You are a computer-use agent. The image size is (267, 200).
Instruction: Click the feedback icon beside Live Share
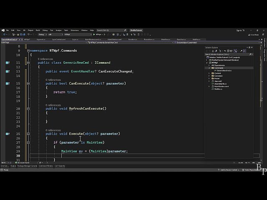(263, 35)
